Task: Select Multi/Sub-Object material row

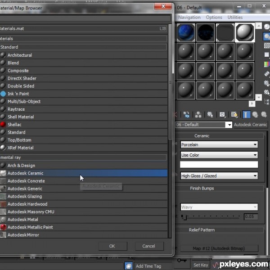Action: click(x=84, y=102)
